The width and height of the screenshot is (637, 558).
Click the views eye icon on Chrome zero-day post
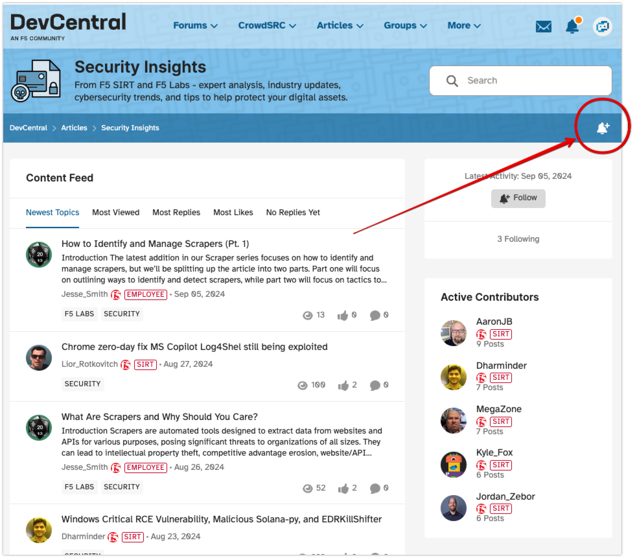click(302, 385)
